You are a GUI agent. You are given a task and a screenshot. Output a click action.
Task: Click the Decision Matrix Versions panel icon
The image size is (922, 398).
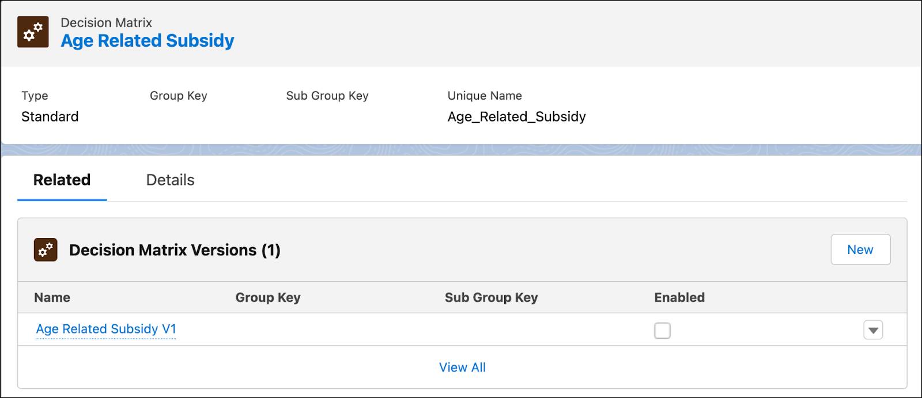point(47,251)
